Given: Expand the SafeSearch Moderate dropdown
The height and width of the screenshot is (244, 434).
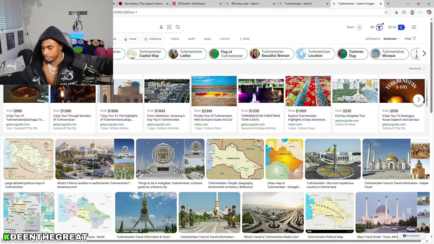Looking at the screenshot, I should click(x=391, y=39).
